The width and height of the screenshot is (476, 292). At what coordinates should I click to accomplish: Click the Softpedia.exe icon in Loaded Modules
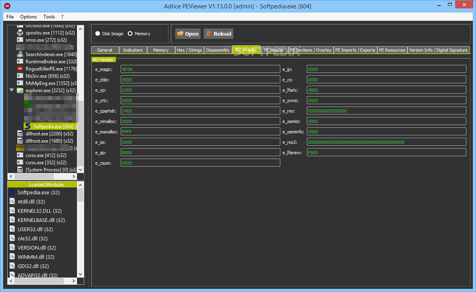point(12,192)
